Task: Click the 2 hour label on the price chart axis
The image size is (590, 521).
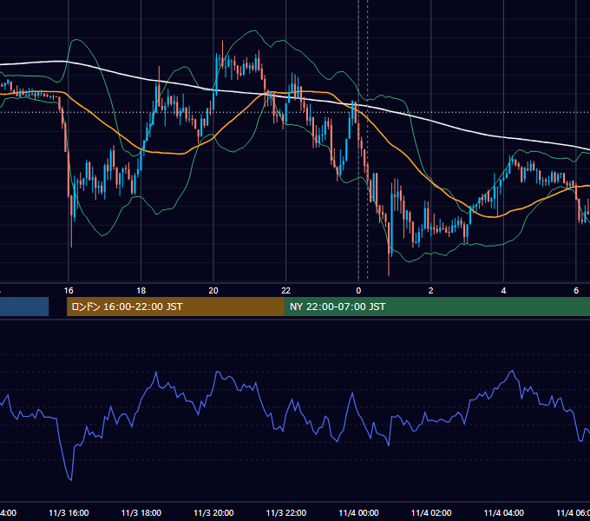Action: click(431, 291)
